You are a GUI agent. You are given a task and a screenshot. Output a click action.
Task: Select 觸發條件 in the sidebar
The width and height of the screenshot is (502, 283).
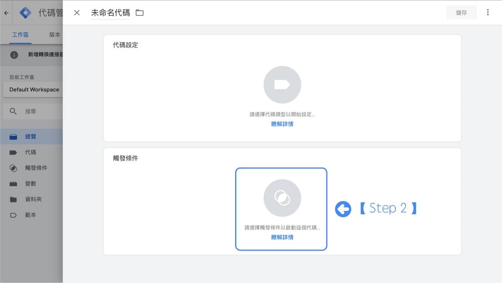(x=31, y=168)
